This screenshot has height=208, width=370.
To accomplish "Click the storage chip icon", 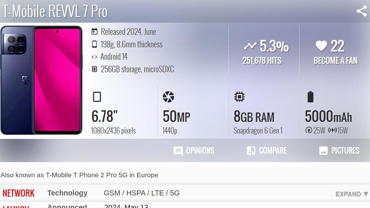I will coord(94,69).
